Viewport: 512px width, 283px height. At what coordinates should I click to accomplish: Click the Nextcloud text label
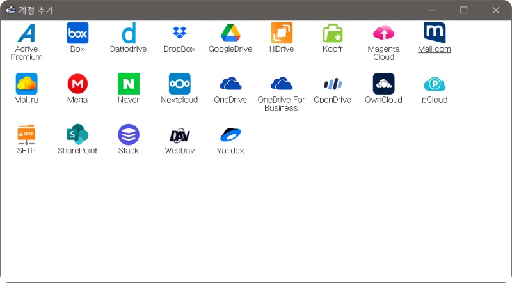coord(180,100)
